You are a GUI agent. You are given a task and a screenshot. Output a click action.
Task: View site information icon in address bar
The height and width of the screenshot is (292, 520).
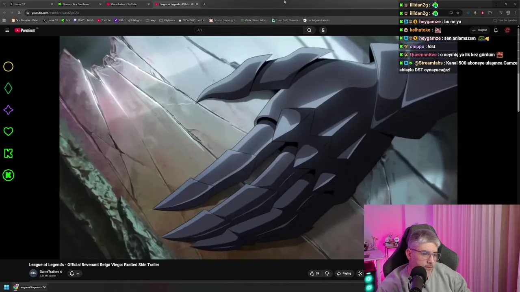pos(28,13)
